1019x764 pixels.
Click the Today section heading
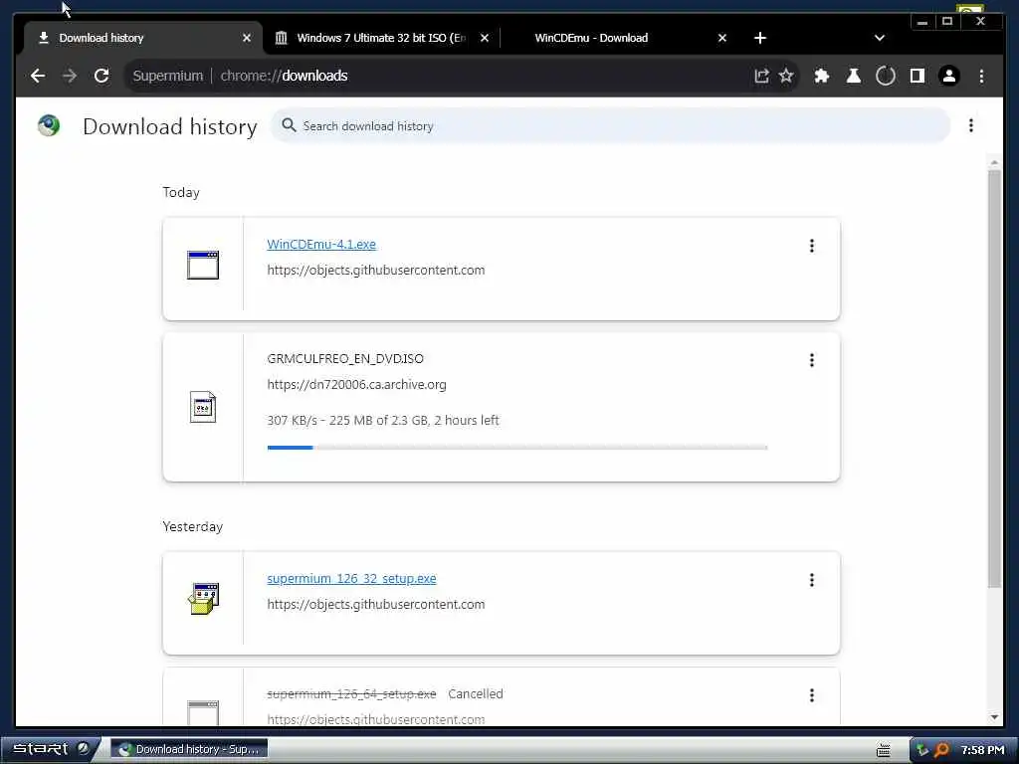pyautogui.click(x=181, y=192)
